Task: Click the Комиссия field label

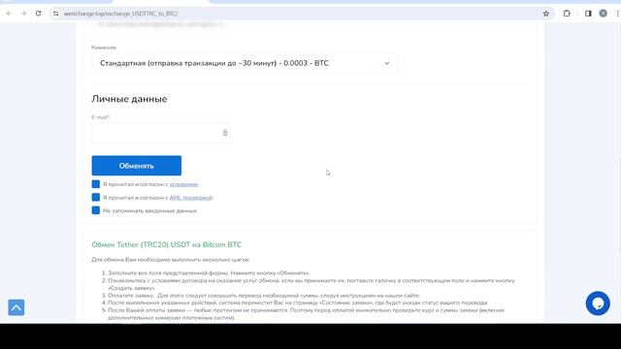Action: click(104, 48)
